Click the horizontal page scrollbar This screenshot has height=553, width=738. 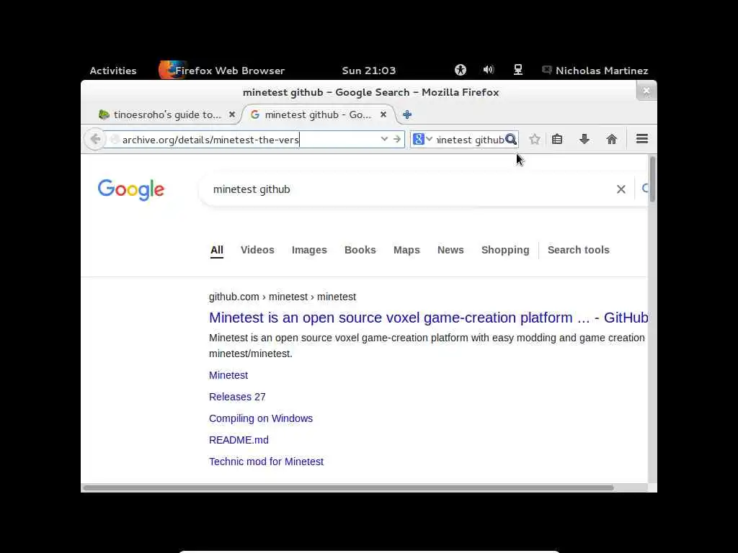[x=348, y=487]
